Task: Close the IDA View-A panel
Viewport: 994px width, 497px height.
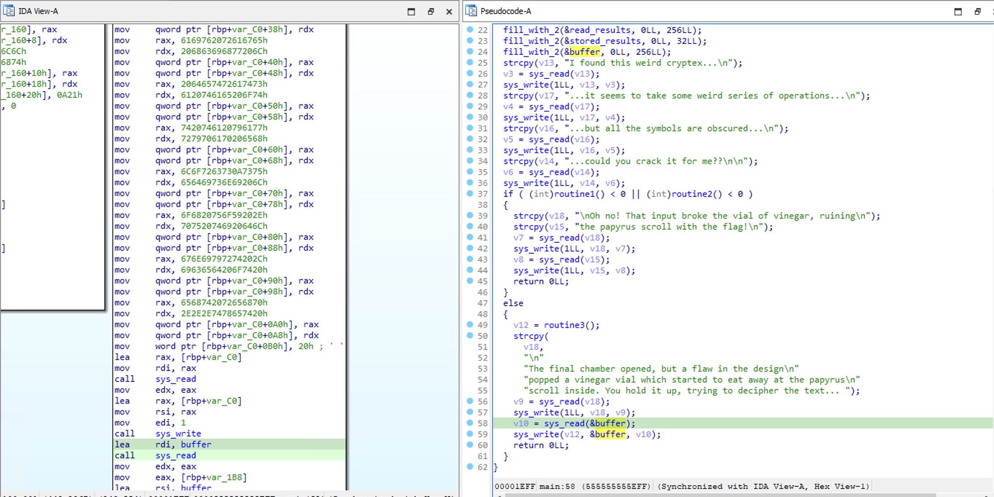Action: pyautogui.click(x=449, y=12)
